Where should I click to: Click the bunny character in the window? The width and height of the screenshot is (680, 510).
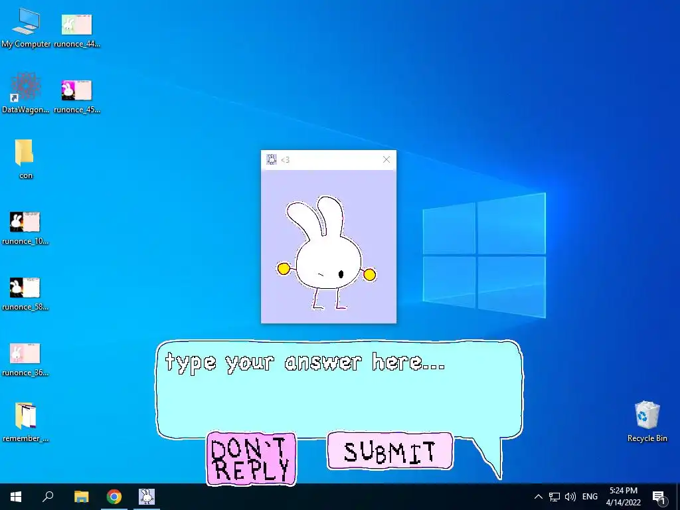[x=327, y=254]
